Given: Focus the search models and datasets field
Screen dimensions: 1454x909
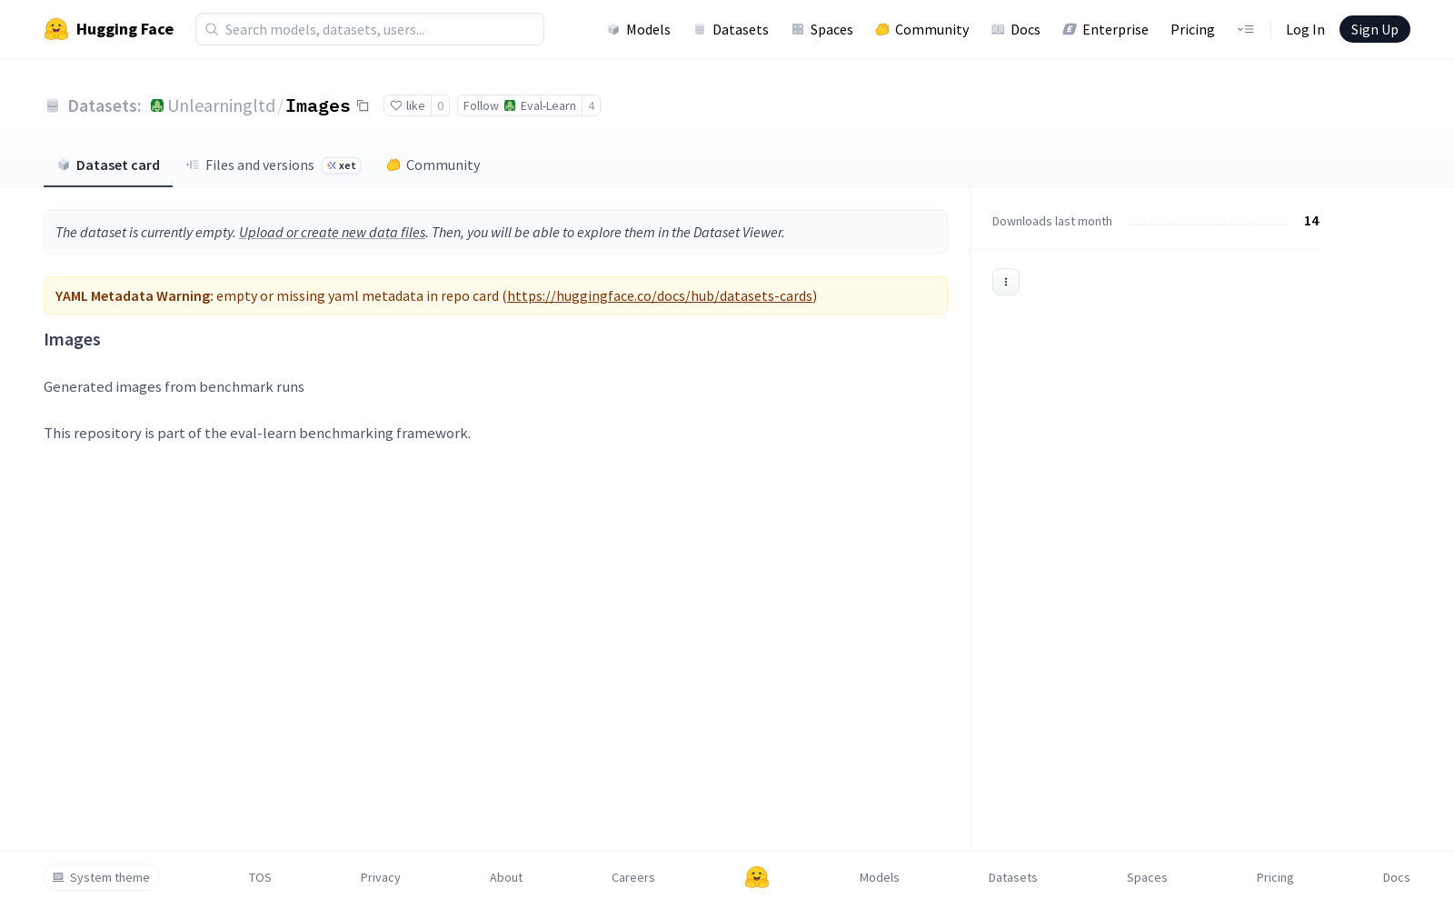Looking at the screenshot, I should point(370,29).
